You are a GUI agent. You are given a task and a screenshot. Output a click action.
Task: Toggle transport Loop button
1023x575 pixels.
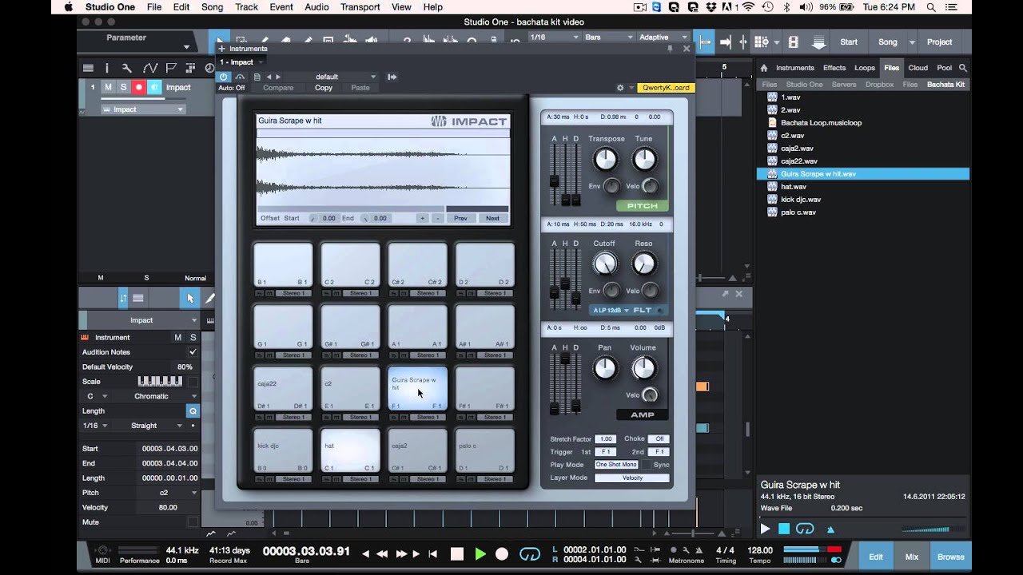point(530,553)
